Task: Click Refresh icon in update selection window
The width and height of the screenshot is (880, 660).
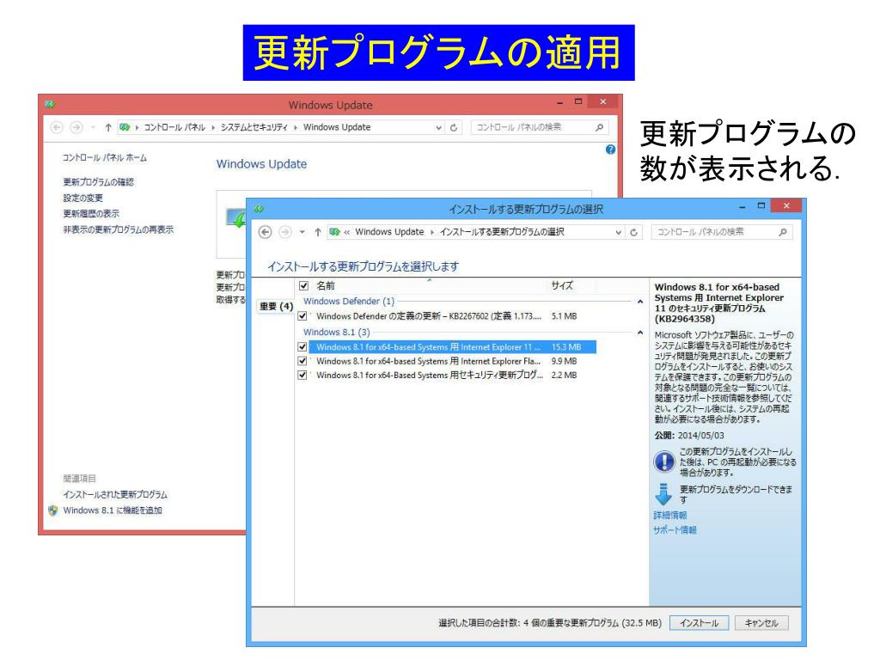Action: tap(633, 232)
